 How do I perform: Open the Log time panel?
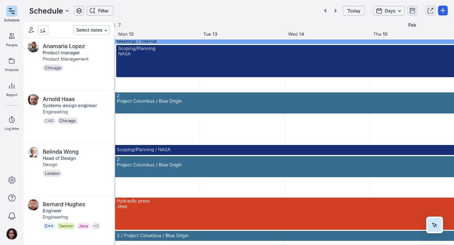(x=11, y=122)
